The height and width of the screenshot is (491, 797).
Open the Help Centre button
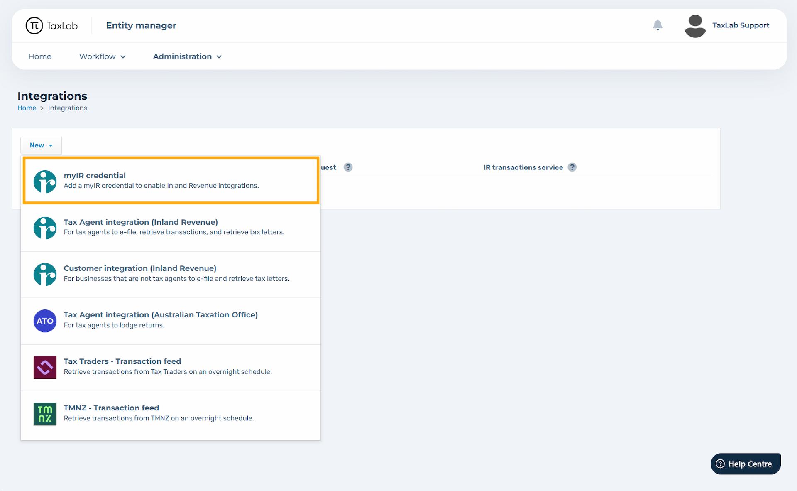[746, 464]
